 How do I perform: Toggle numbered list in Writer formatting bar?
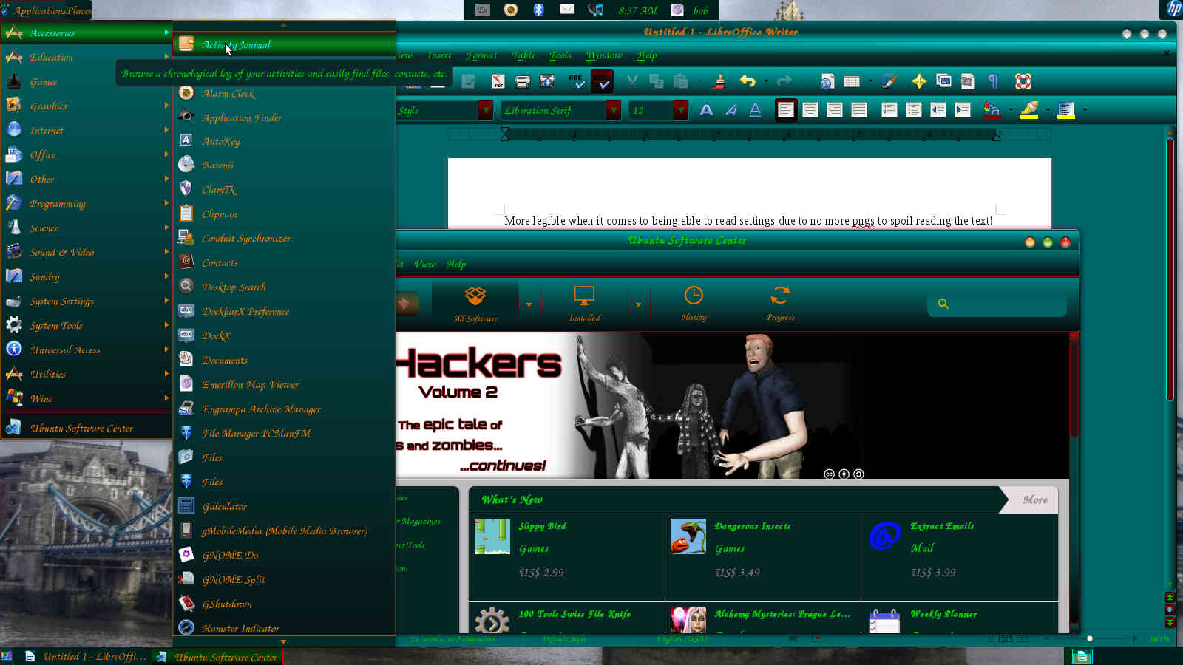889,110
